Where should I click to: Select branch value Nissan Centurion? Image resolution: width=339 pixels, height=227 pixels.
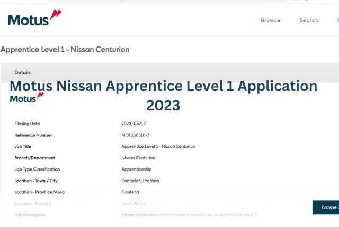[138, 158]
